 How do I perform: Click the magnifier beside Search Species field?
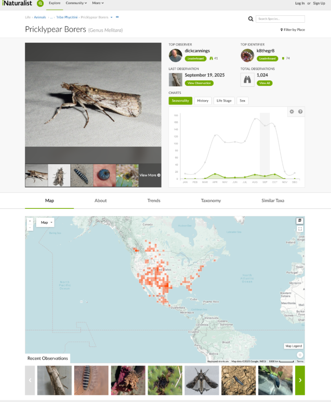pos(251,19)
